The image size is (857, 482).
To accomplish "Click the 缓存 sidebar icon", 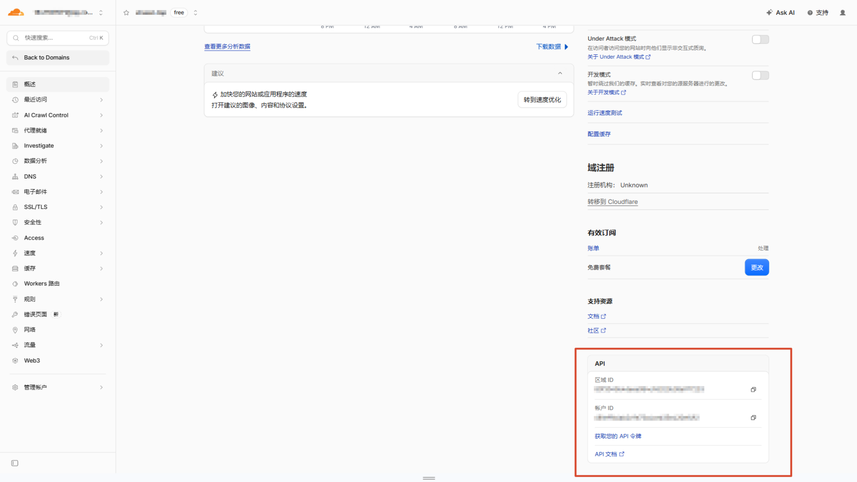I will pyautogui.click(x=15, y=269).
